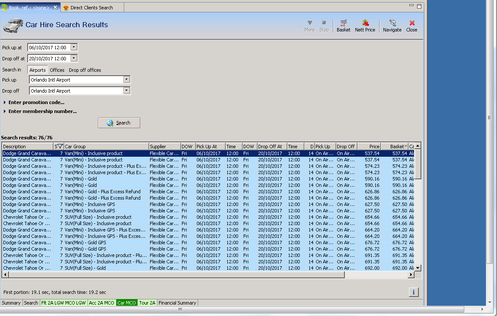
Task: Select the Drop off offices option
Action: (x=85, y=70)
